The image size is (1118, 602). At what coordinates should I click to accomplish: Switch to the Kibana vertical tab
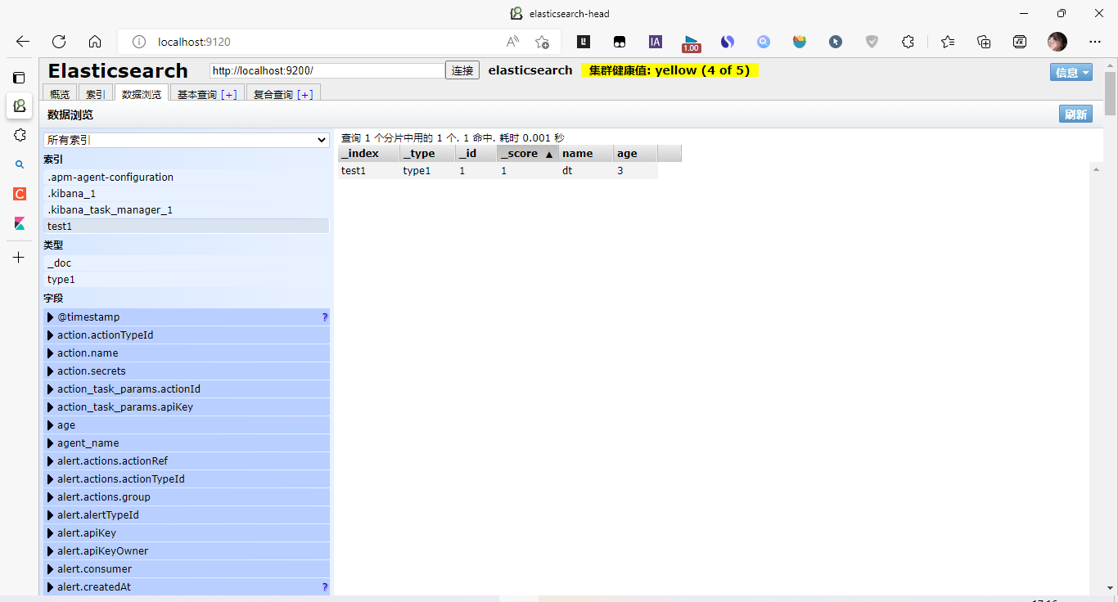(19, 223)
